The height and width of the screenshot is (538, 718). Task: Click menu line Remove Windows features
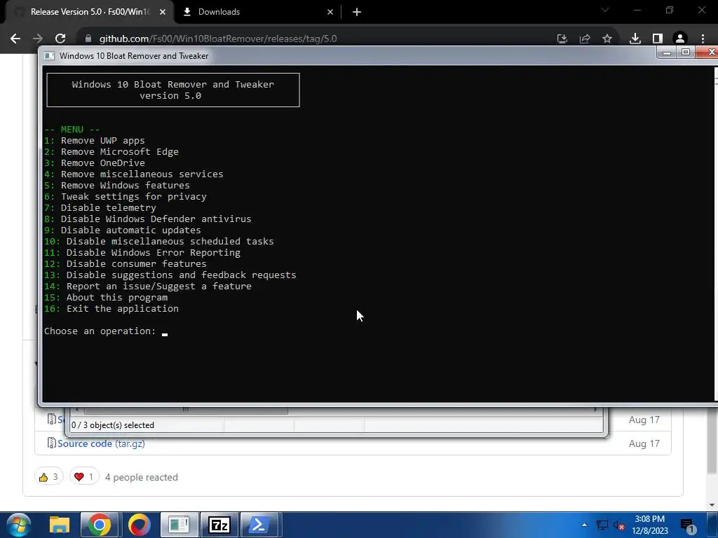[117, 186]
